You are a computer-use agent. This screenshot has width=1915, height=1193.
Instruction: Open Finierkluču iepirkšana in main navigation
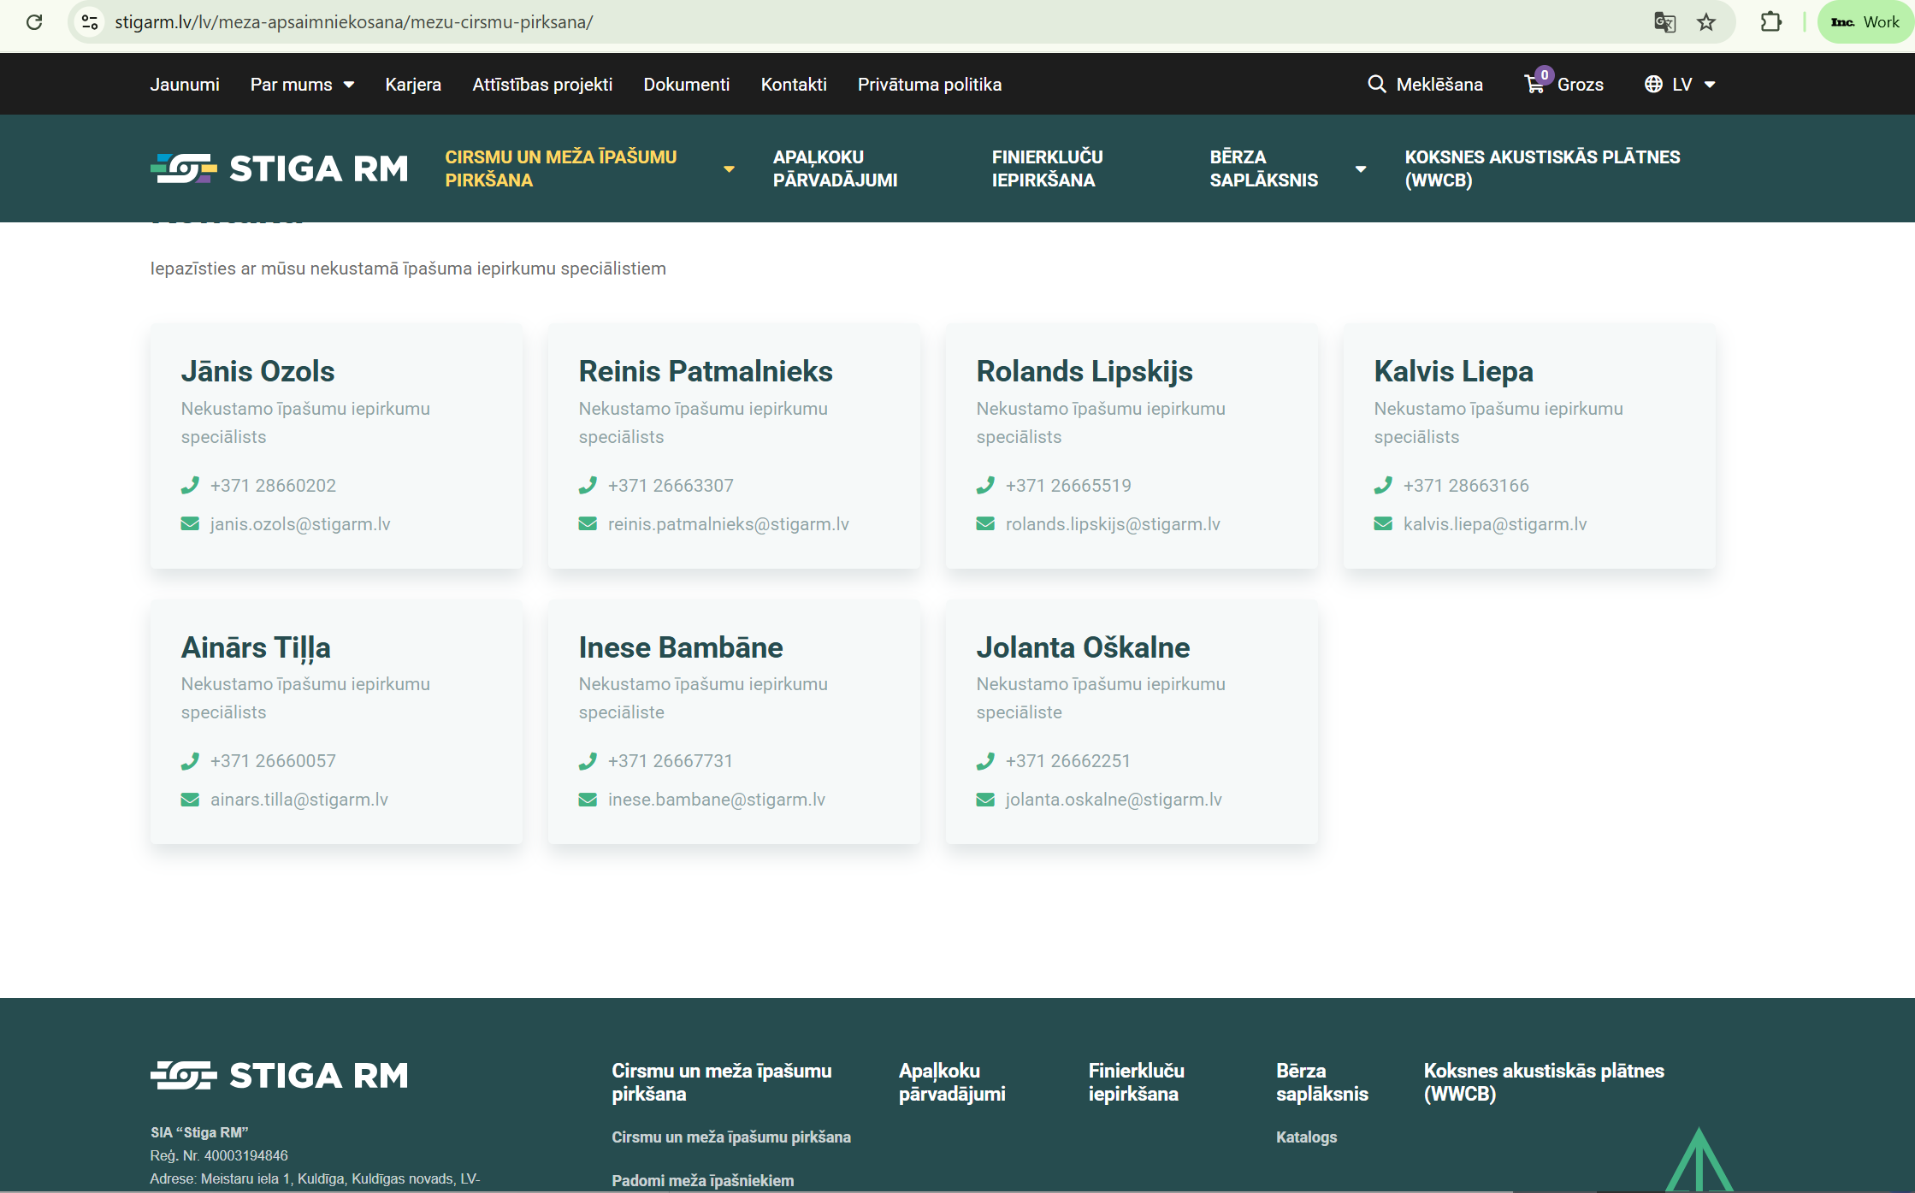click(x=1047, y=168)
